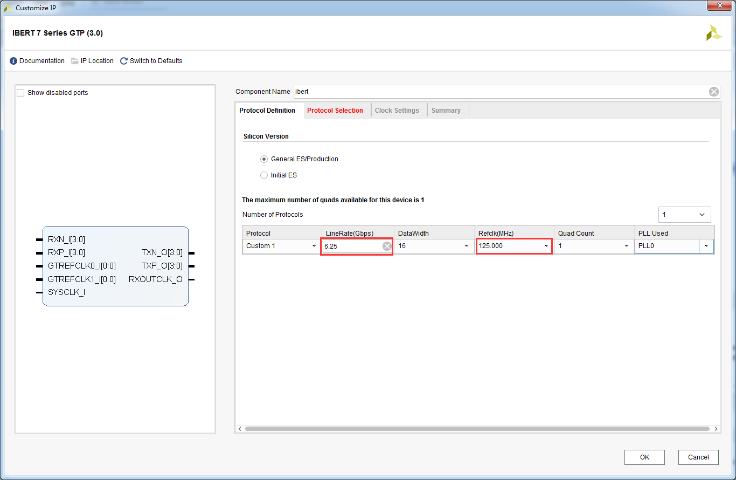Click the Number of Protocols label
The image size is (736, 480).
273,215
